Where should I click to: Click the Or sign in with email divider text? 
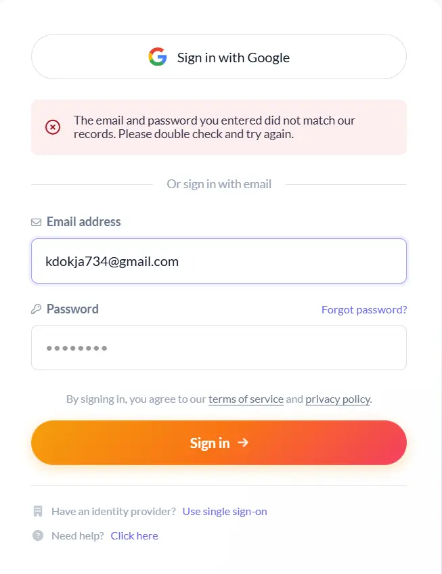coord(219,184)
